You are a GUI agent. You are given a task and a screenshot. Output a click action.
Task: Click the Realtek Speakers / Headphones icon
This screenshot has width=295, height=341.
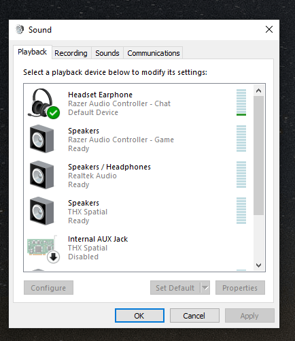[42, 175]
